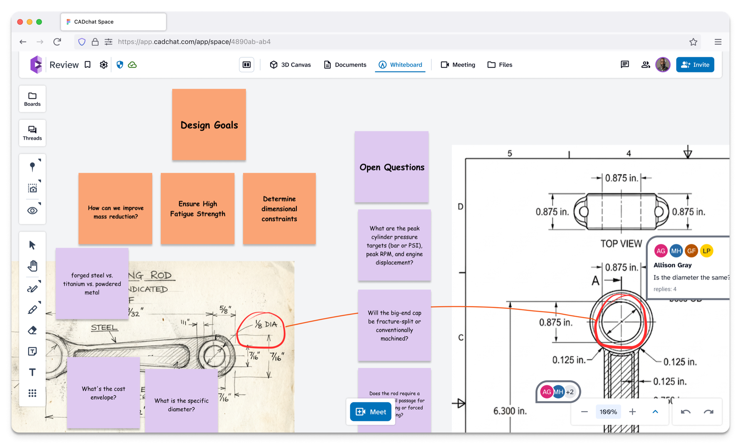Screen dimensions: 741x444
Task: Select the freehand scribble tool
Action: coord(32,289)
